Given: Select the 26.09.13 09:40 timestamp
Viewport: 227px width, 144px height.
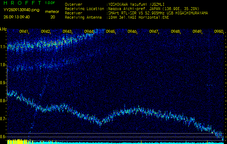Looking at the screenshot, I should point(17,17).
